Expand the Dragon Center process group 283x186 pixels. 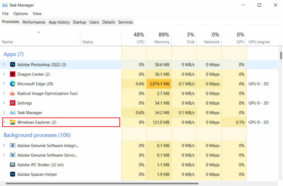tap(4, 74)
